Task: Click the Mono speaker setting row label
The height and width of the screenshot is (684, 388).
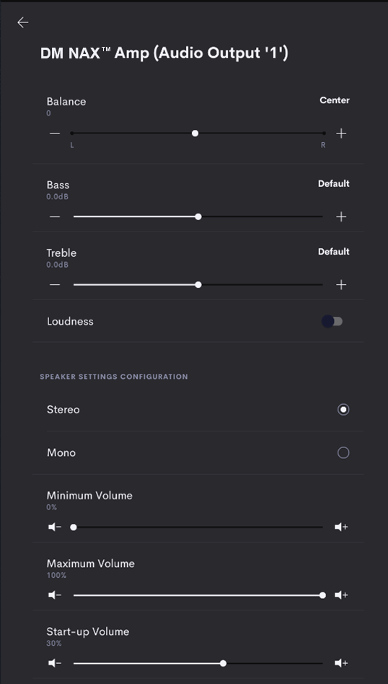Action: point(61,453)
